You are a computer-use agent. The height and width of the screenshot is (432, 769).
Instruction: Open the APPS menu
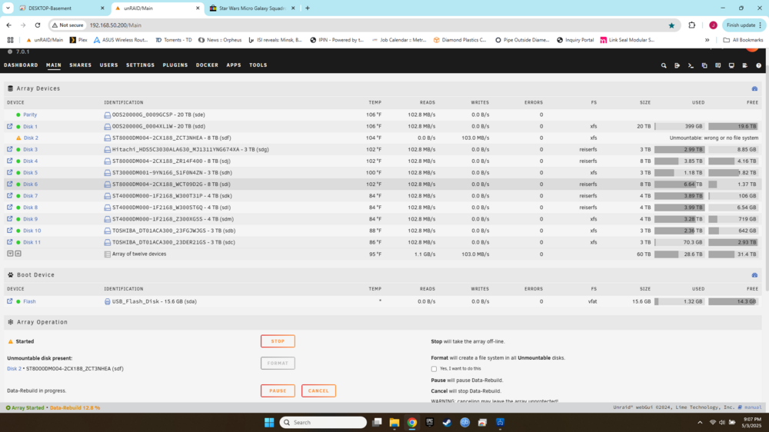(234, 65)
